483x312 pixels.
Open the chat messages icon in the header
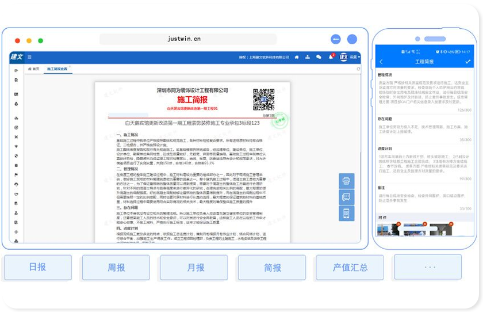pos(319,57)
